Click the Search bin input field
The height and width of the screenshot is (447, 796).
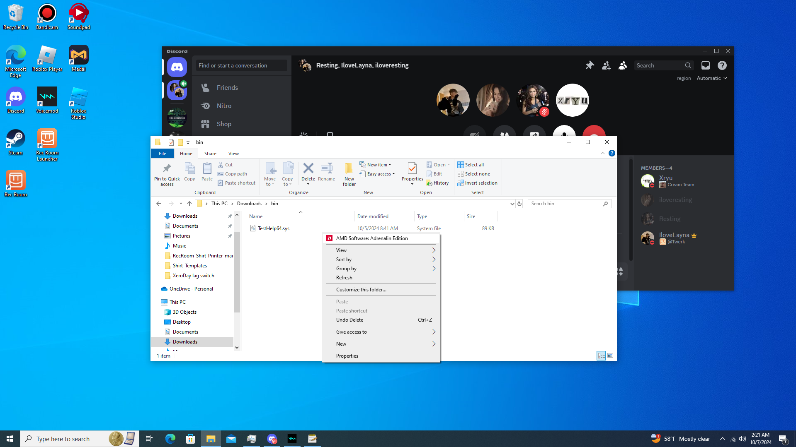coord(565,204)
